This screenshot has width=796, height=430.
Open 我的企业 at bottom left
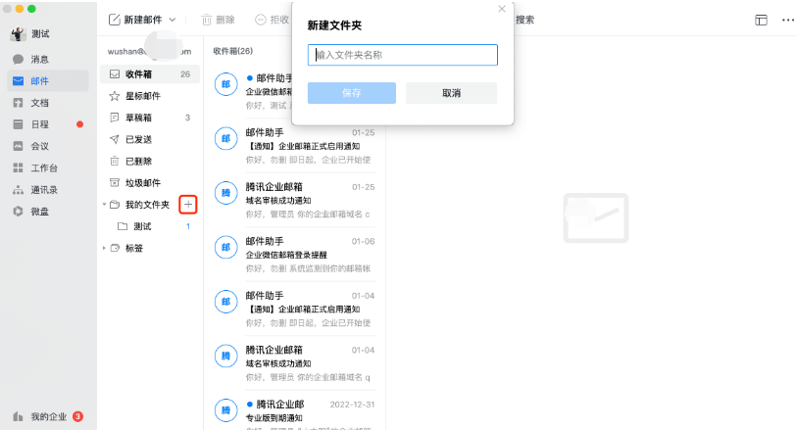tap(48, 416)
